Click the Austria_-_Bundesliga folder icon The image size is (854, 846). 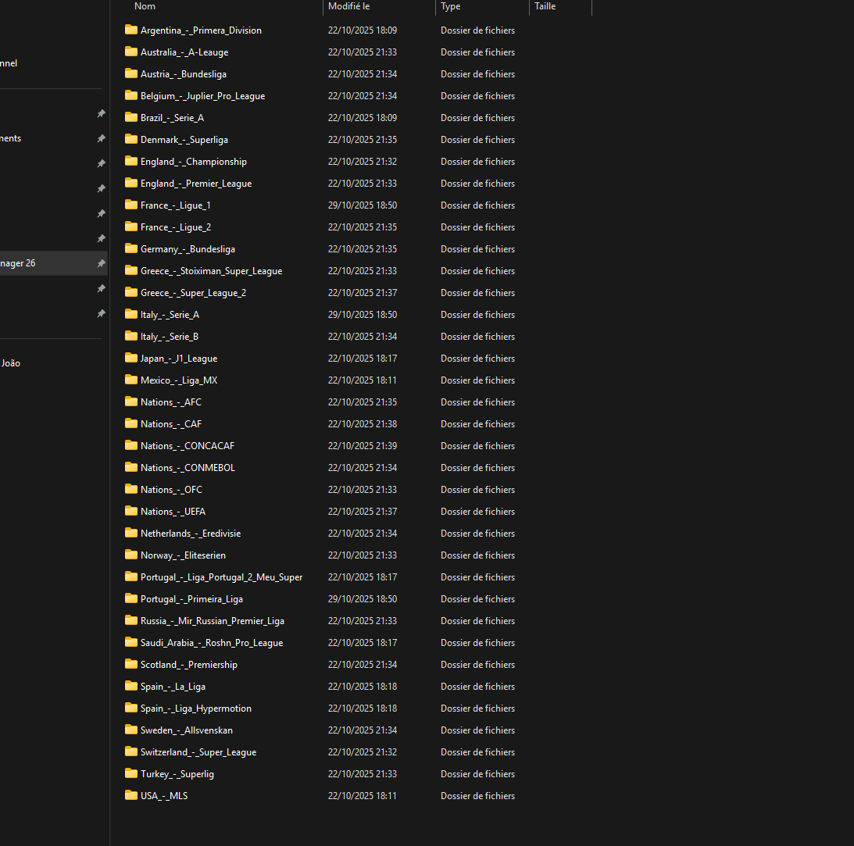point(130,73)
